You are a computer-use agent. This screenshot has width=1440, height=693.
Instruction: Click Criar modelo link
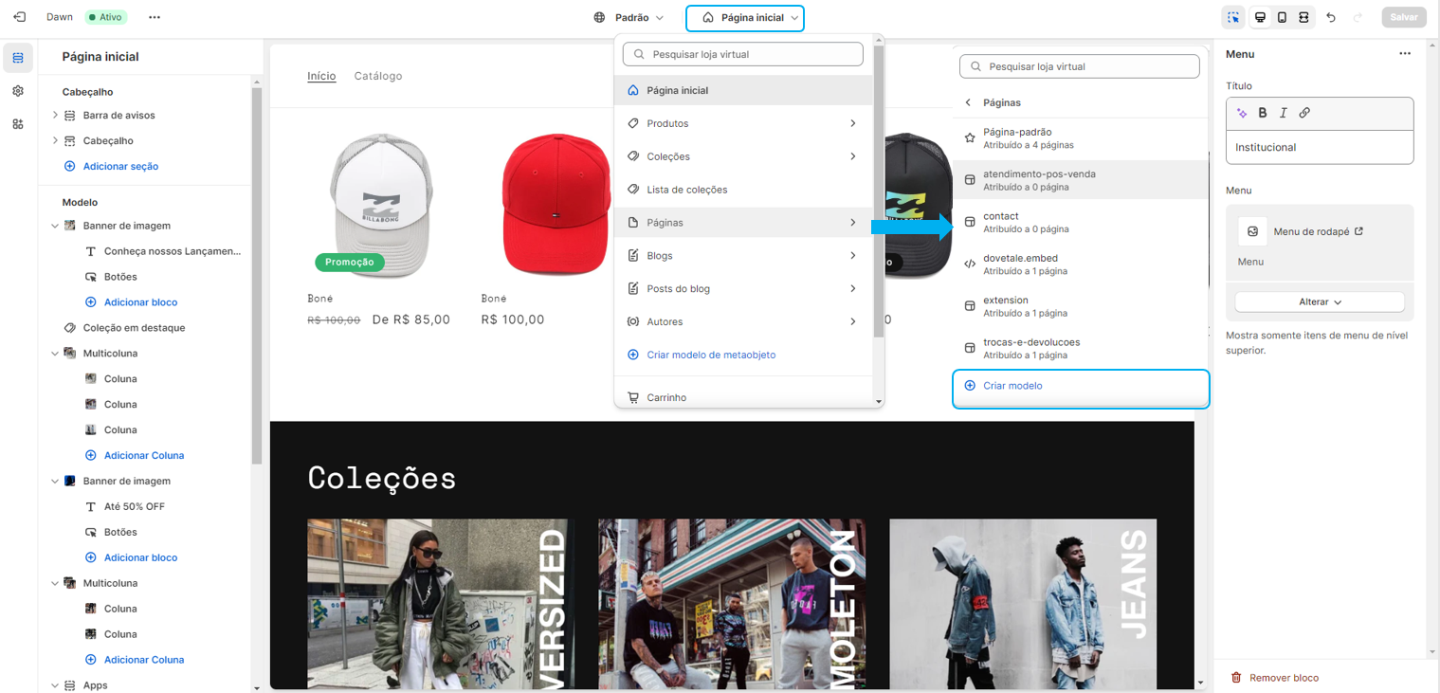(1012, 386)
